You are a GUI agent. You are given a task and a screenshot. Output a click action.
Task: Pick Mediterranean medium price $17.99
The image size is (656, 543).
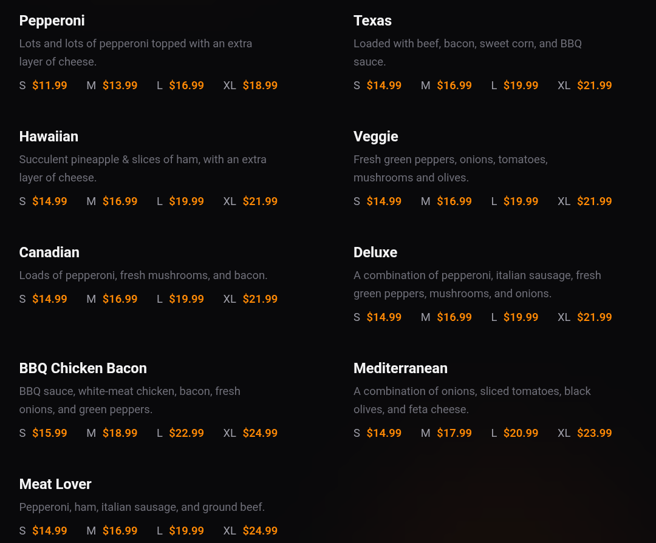coord(454,433)
